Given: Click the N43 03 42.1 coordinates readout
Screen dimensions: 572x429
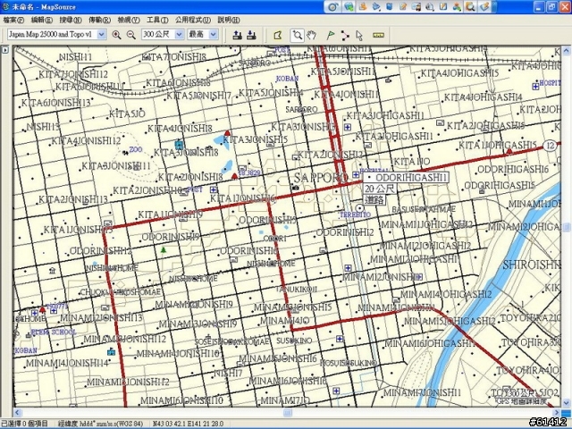Looking at the screenshot, I should 189,424.
